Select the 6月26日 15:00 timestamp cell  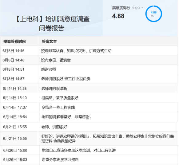click(x=15, y=150)
